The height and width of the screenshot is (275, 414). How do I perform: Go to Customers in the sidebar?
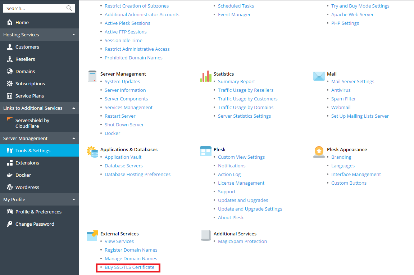pyautogui.click(x=27, y=47)
